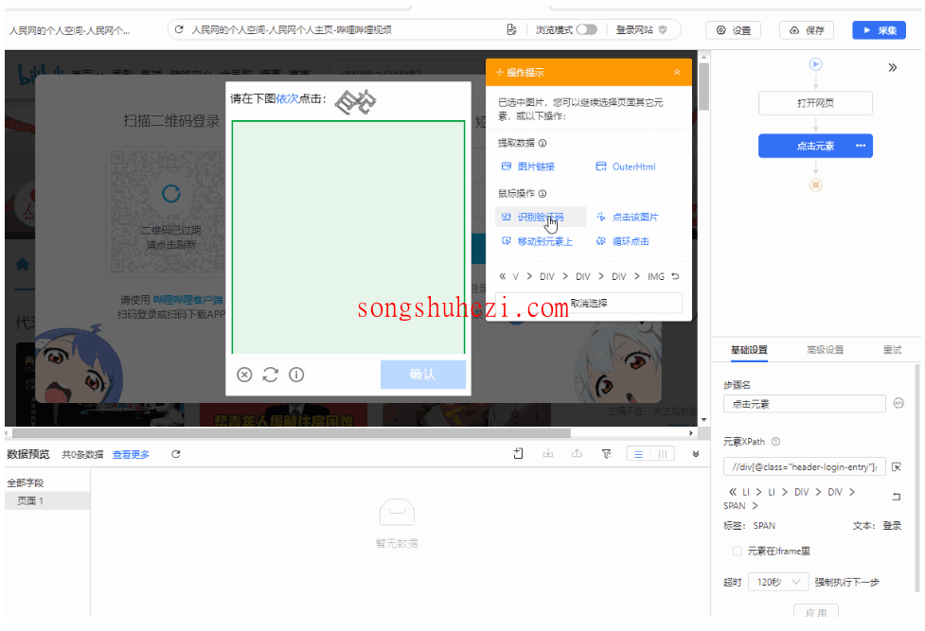Collapse the 操作提示 tips panel
925x631 pixels.
click(677, 72)
